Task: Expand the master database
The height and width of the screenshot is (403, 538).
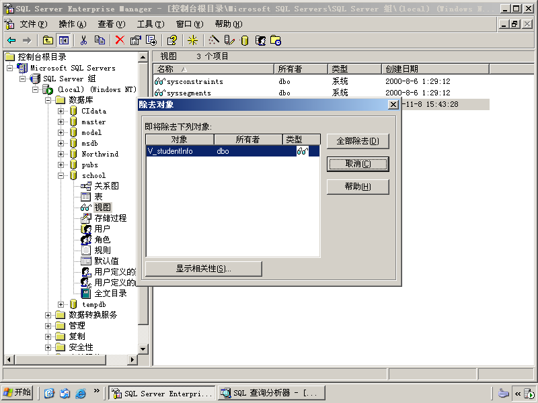Action: pos(61,122)
